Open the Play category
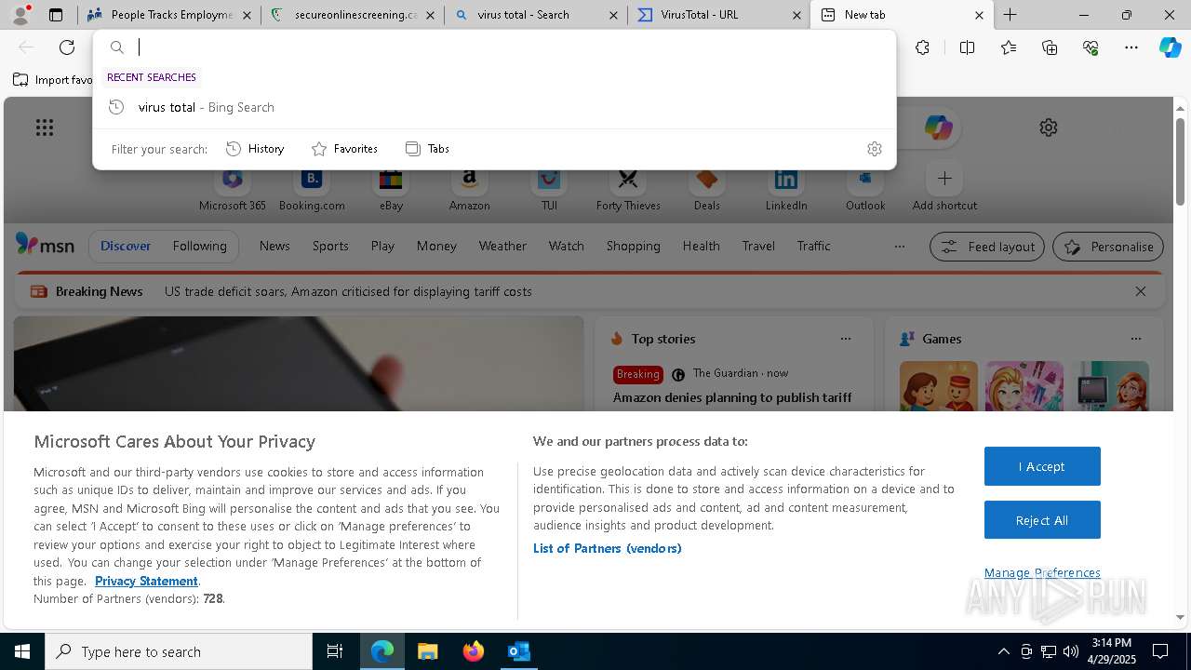This screenshot has width=1191, height=670. point(382,246)
